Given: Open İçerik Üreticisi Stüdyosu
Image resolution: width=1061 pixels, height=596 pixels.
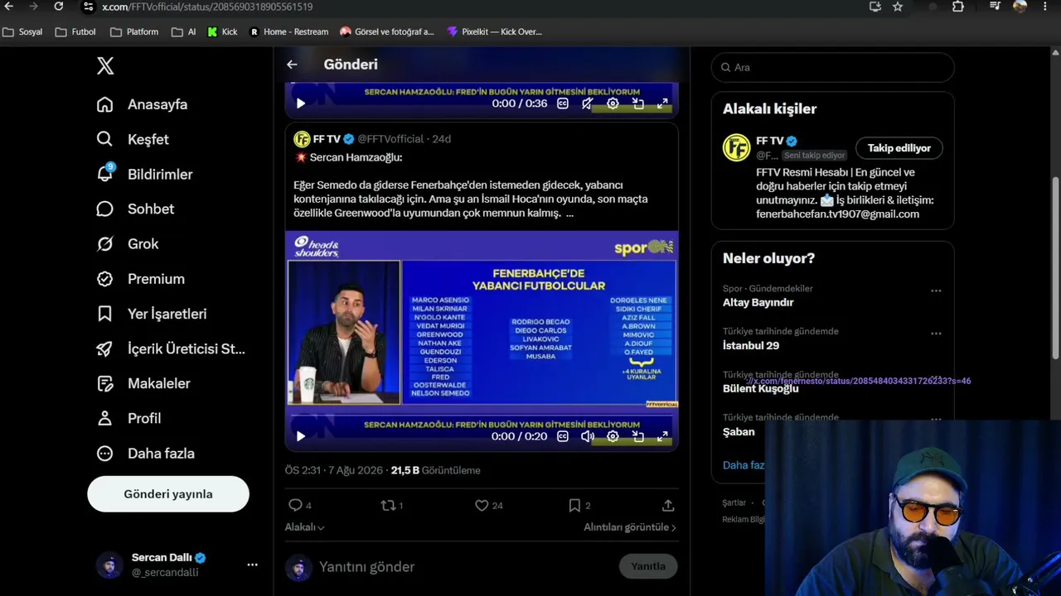Looking at the screenshot, I should 171,348.
